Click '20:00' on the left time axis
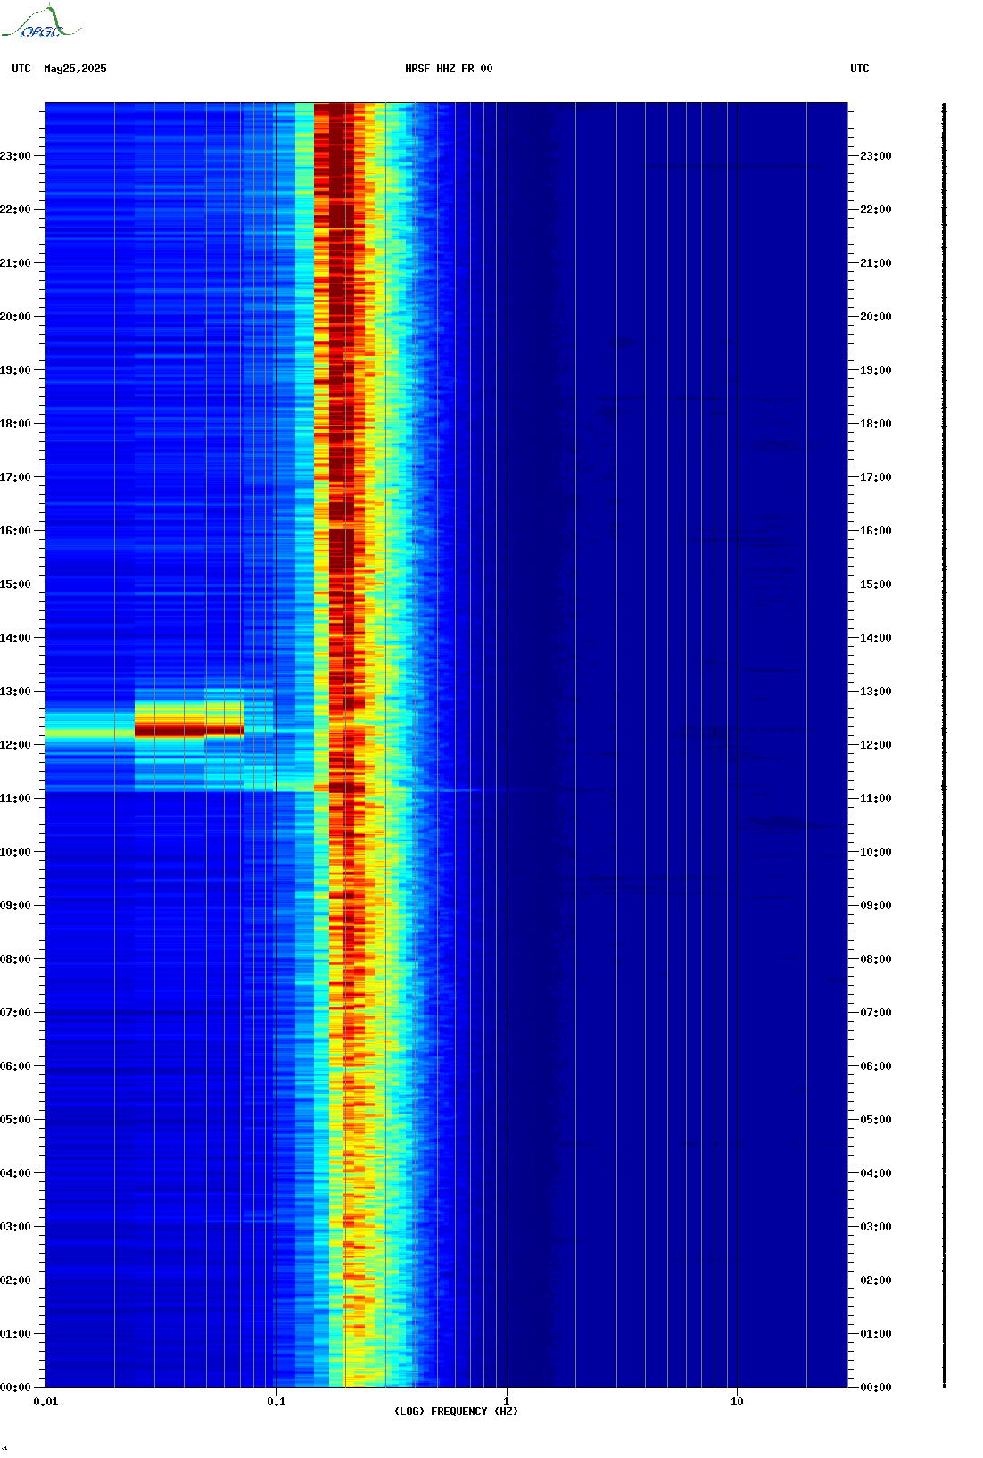983x1458 pixels. pos(15,317)
